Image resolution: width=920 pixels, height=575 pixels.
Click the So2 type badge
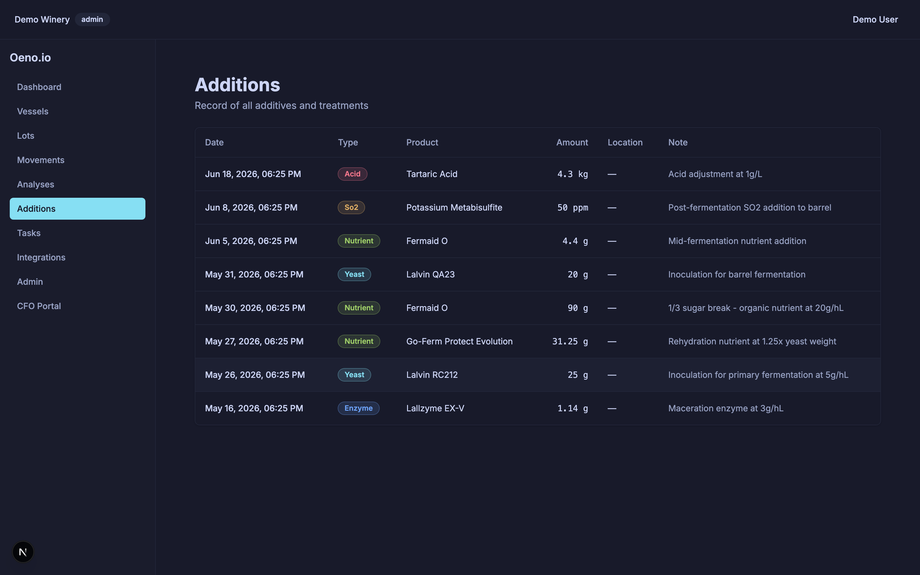pyautogui.click(x=351, y=207)
